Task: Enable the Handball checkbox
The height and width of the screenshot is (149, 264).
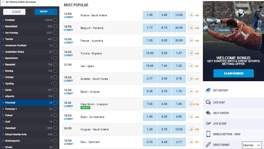Action: [55, 128]
